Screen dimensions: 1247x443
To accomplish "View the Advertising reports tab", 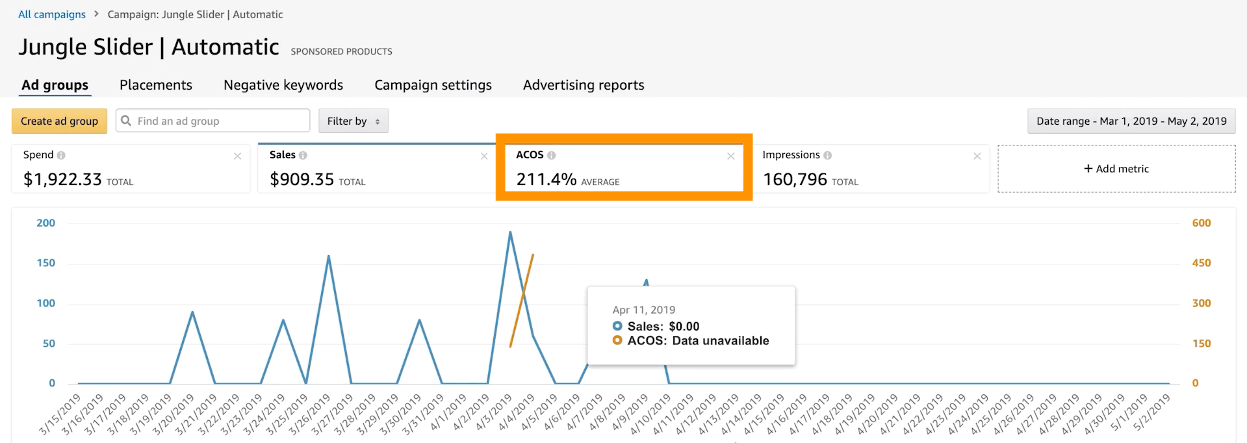I will 584,85.
